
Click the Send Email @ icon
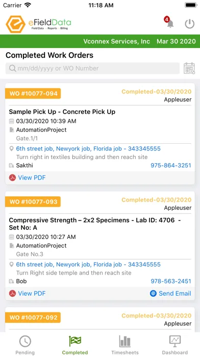(154, 293)
